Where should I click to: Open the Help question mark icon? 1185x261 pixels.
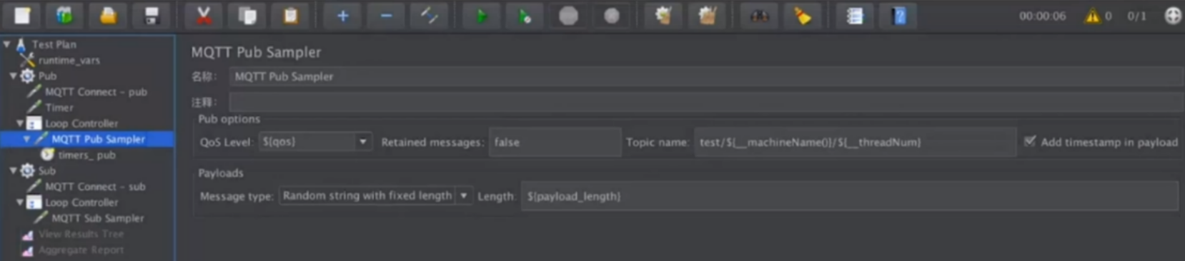(x=898, y=16)
